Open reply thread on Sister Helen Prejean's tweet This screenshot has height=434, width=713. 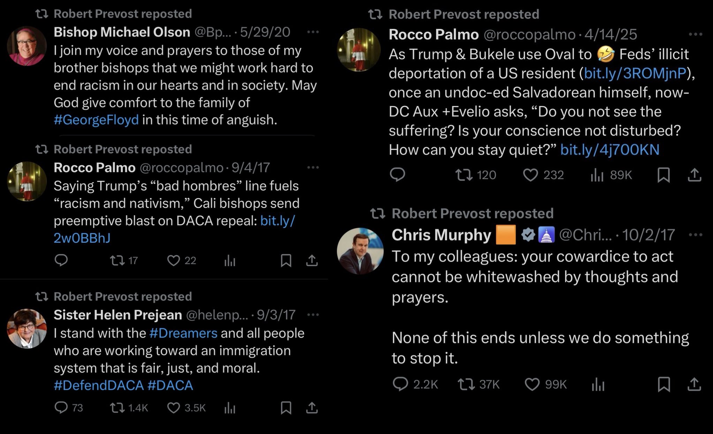point(61,408)
